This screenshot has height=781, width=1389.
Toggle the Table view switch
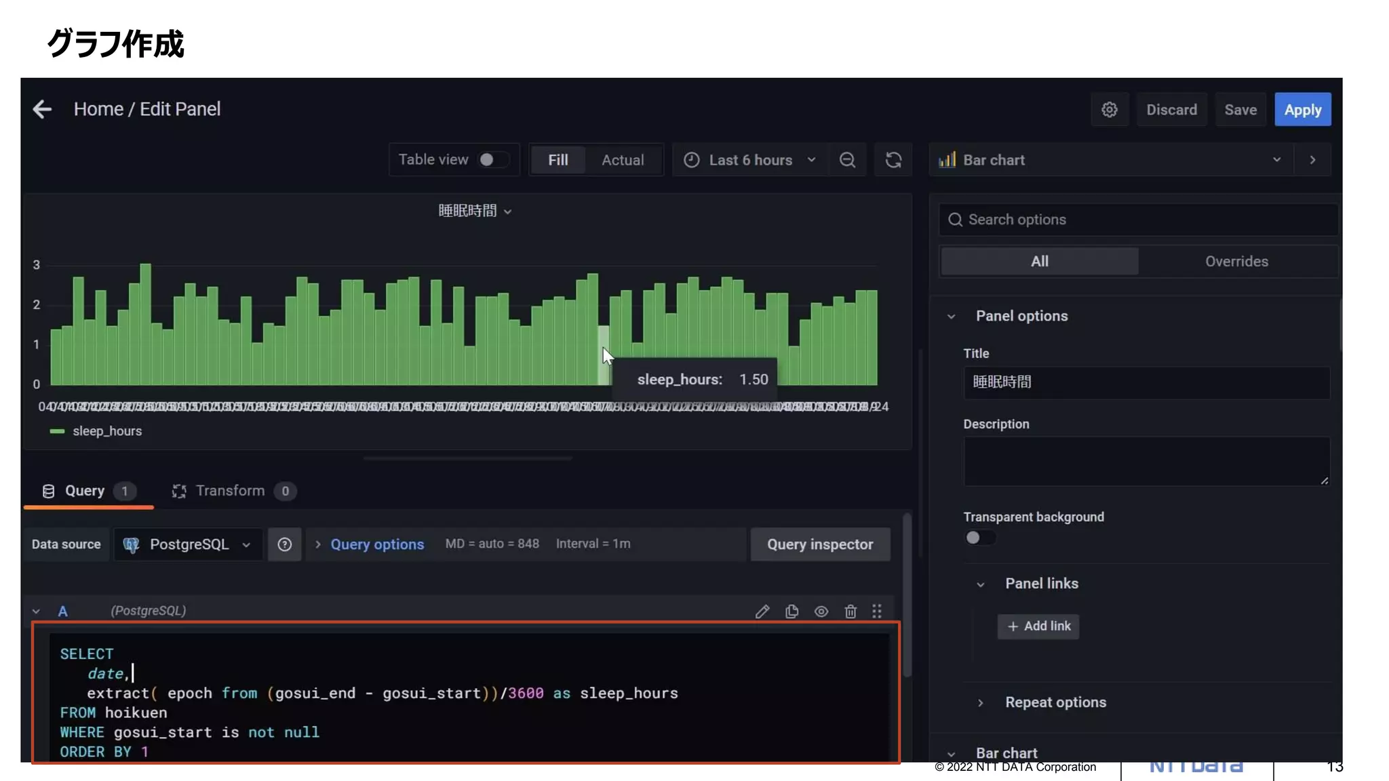pyautogui.click(x=493, y=160)
